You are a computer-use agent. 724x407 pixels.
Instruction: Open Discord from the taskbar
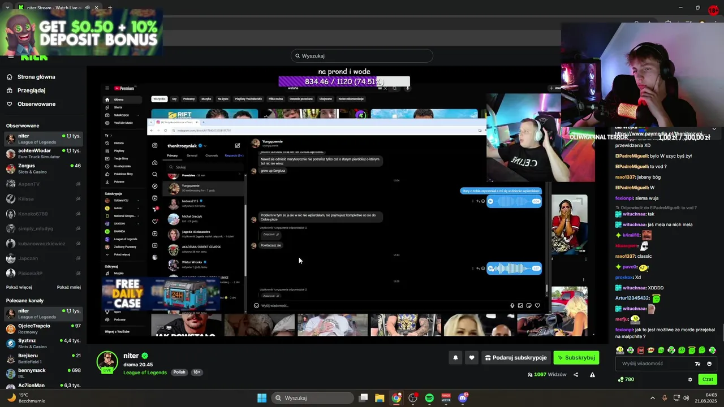463,398
